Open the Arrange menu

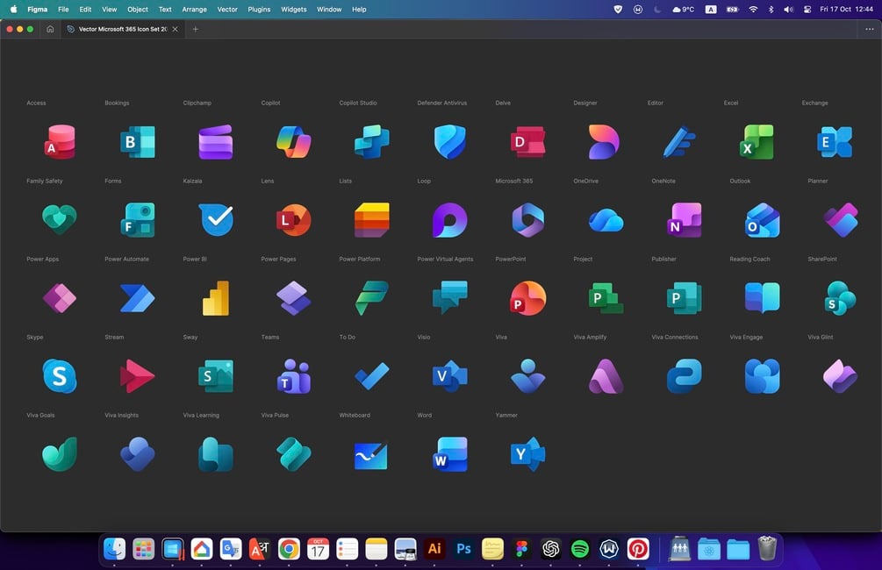[x=194, y=10]
